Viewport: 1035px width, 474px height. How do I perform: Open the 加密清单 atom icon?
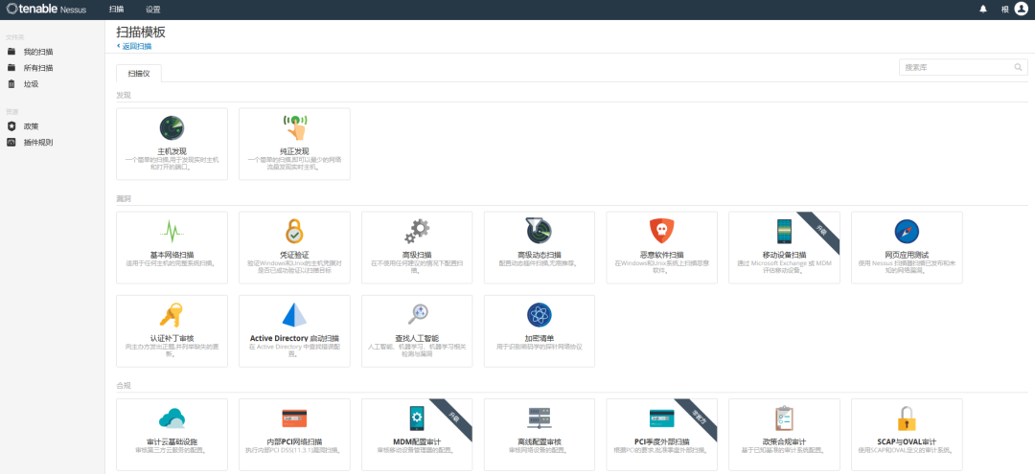(x=540, y=314)
